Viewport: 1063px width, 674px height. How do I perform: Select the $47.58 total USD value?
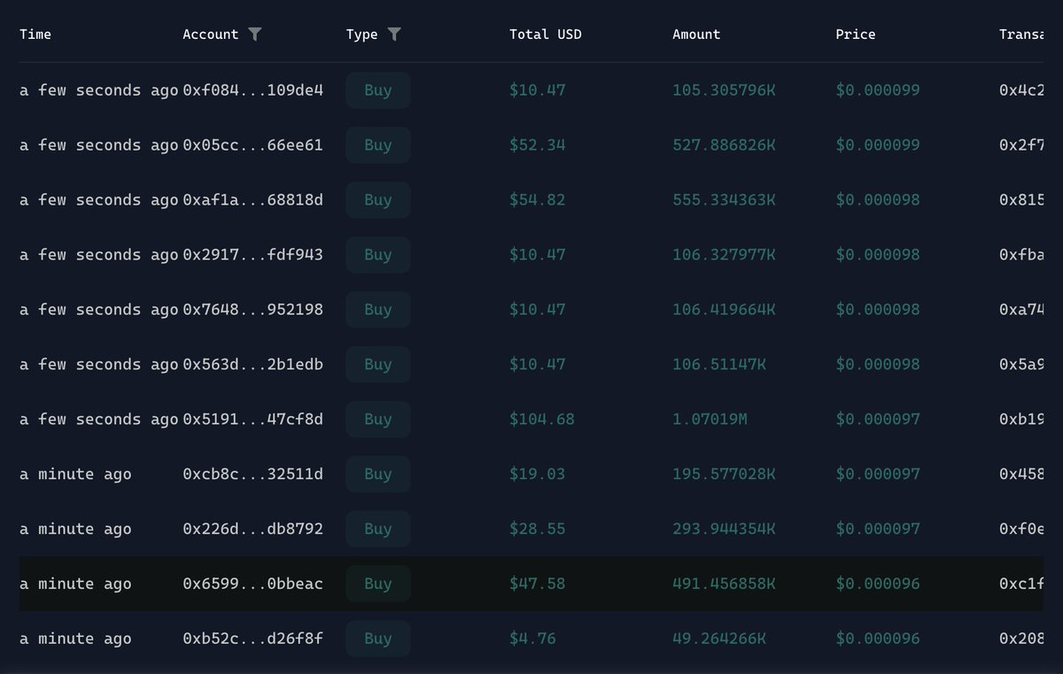[538, 585]
